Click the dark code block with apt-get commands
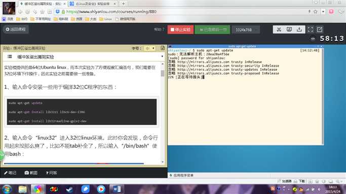Image resolution: width=346 pixels, height=194 pixels. [x=82, y=112]
